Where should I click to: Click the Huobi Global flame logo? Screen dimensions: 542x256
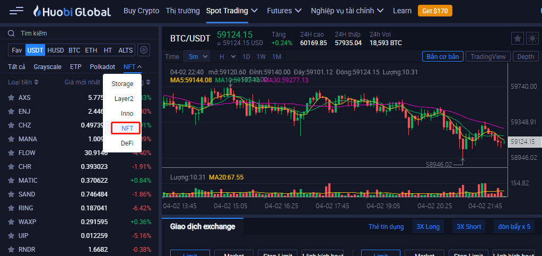point(37,11)
